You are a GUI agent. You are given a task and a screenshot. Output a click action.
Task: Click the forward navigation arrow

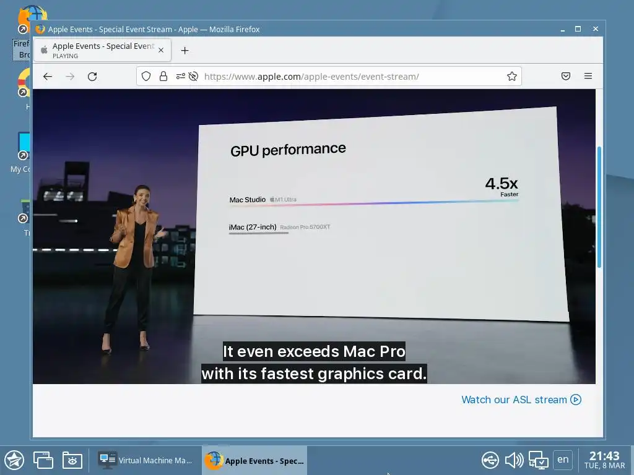tap(70, 76)
